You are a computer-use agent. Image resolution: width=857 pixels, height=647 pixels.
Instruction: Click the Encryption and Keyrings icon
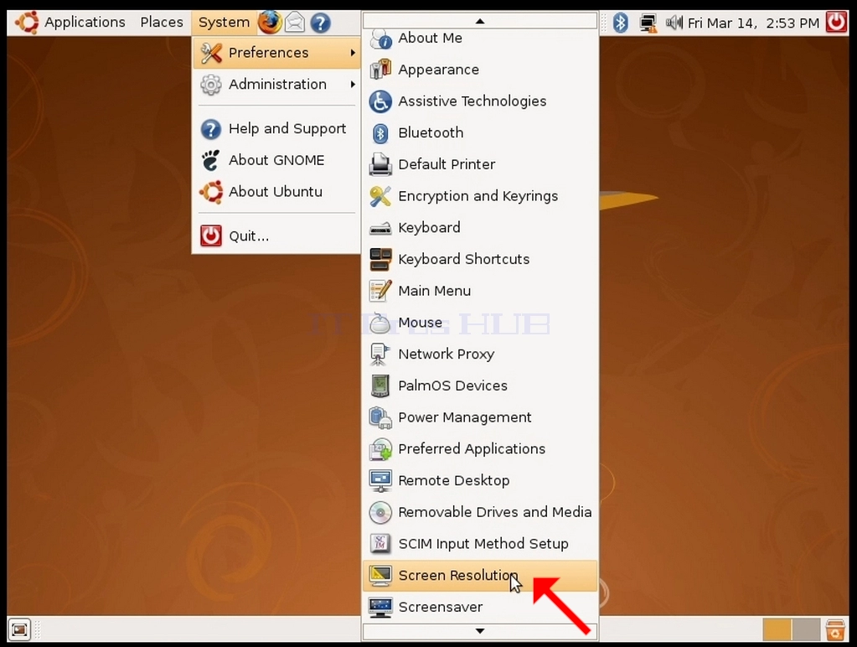pyautogui.click(x=380, y=196)
